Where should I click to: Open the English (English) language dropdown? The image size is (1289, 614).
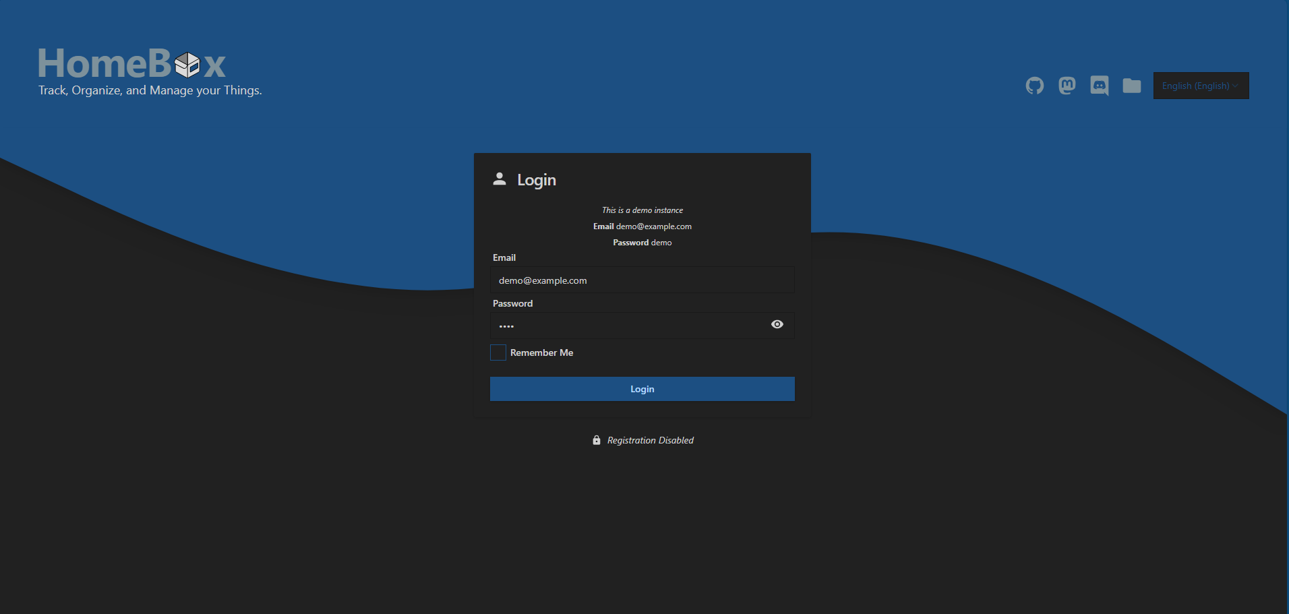point(1201,86)
